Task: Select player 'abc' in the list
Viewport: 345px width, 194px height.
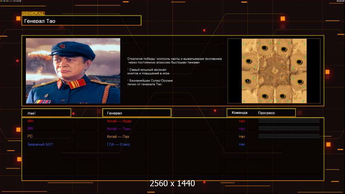Action: tap(30, 121)
